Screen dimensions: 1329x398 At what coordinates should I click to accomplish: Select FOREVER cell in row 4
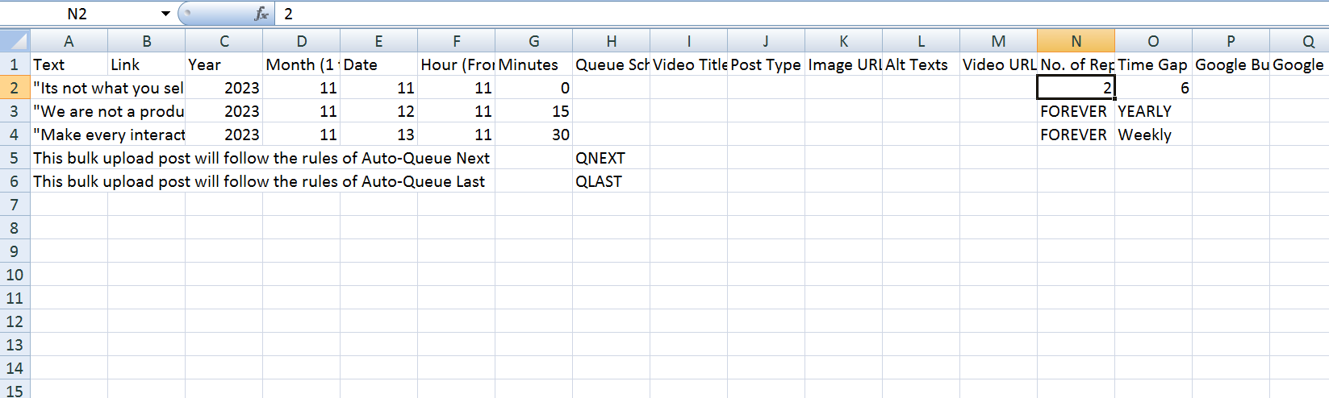pyautogui.click(x=1076, y=135)
